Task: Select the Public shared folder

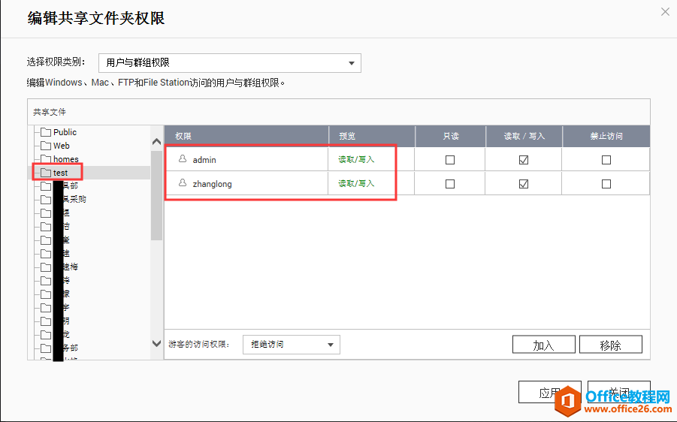Action: click(x=65, y=132)
